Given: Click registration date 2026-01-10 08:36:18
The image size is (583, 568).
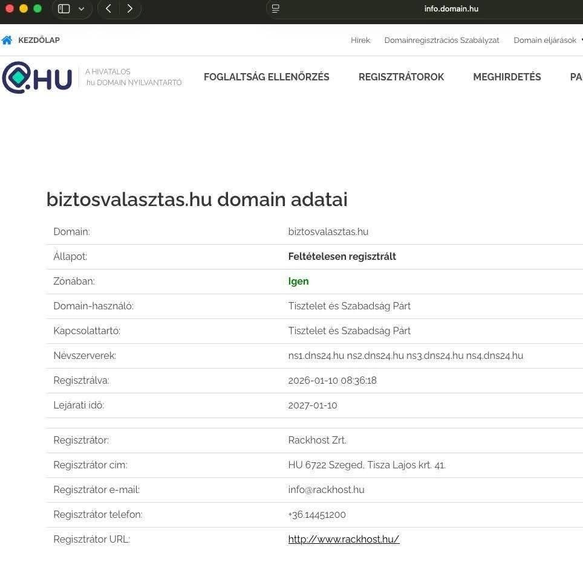Looking at the screenshot, I should tap(332, 381).
